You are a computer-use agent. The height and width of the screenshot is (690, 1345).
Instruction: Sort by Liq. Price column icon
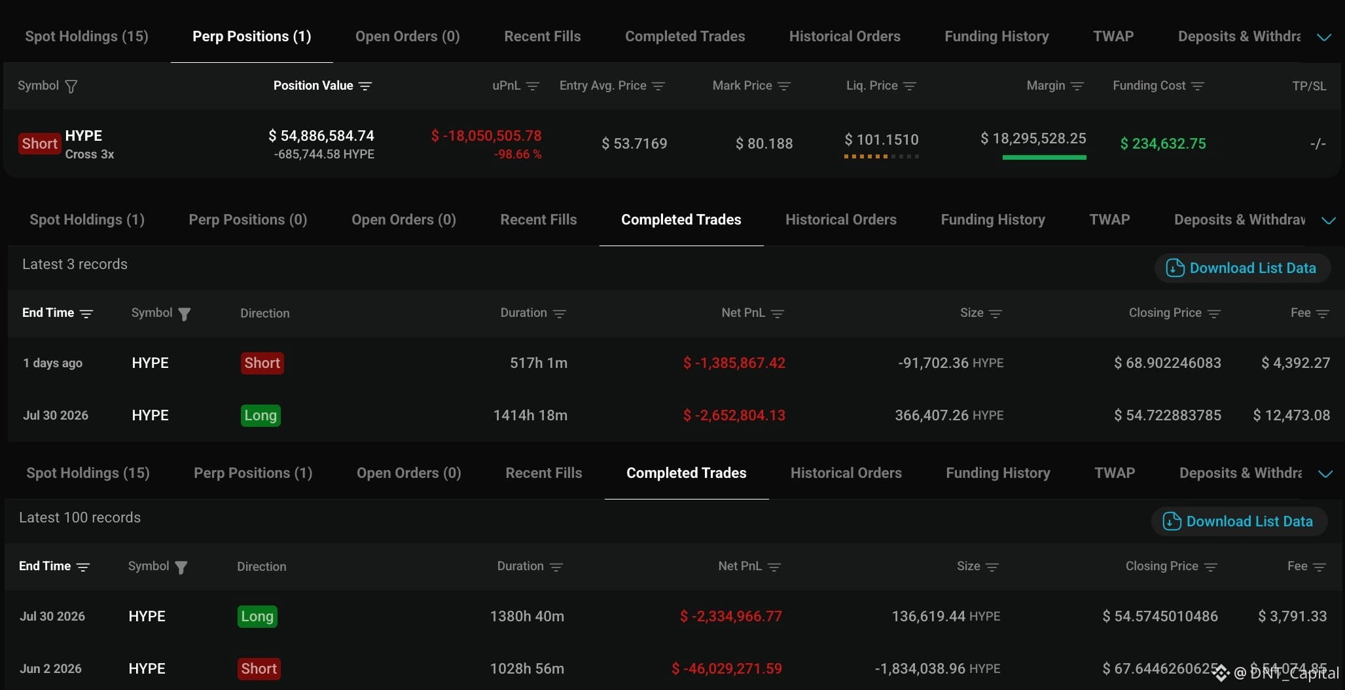click(910, 86)
